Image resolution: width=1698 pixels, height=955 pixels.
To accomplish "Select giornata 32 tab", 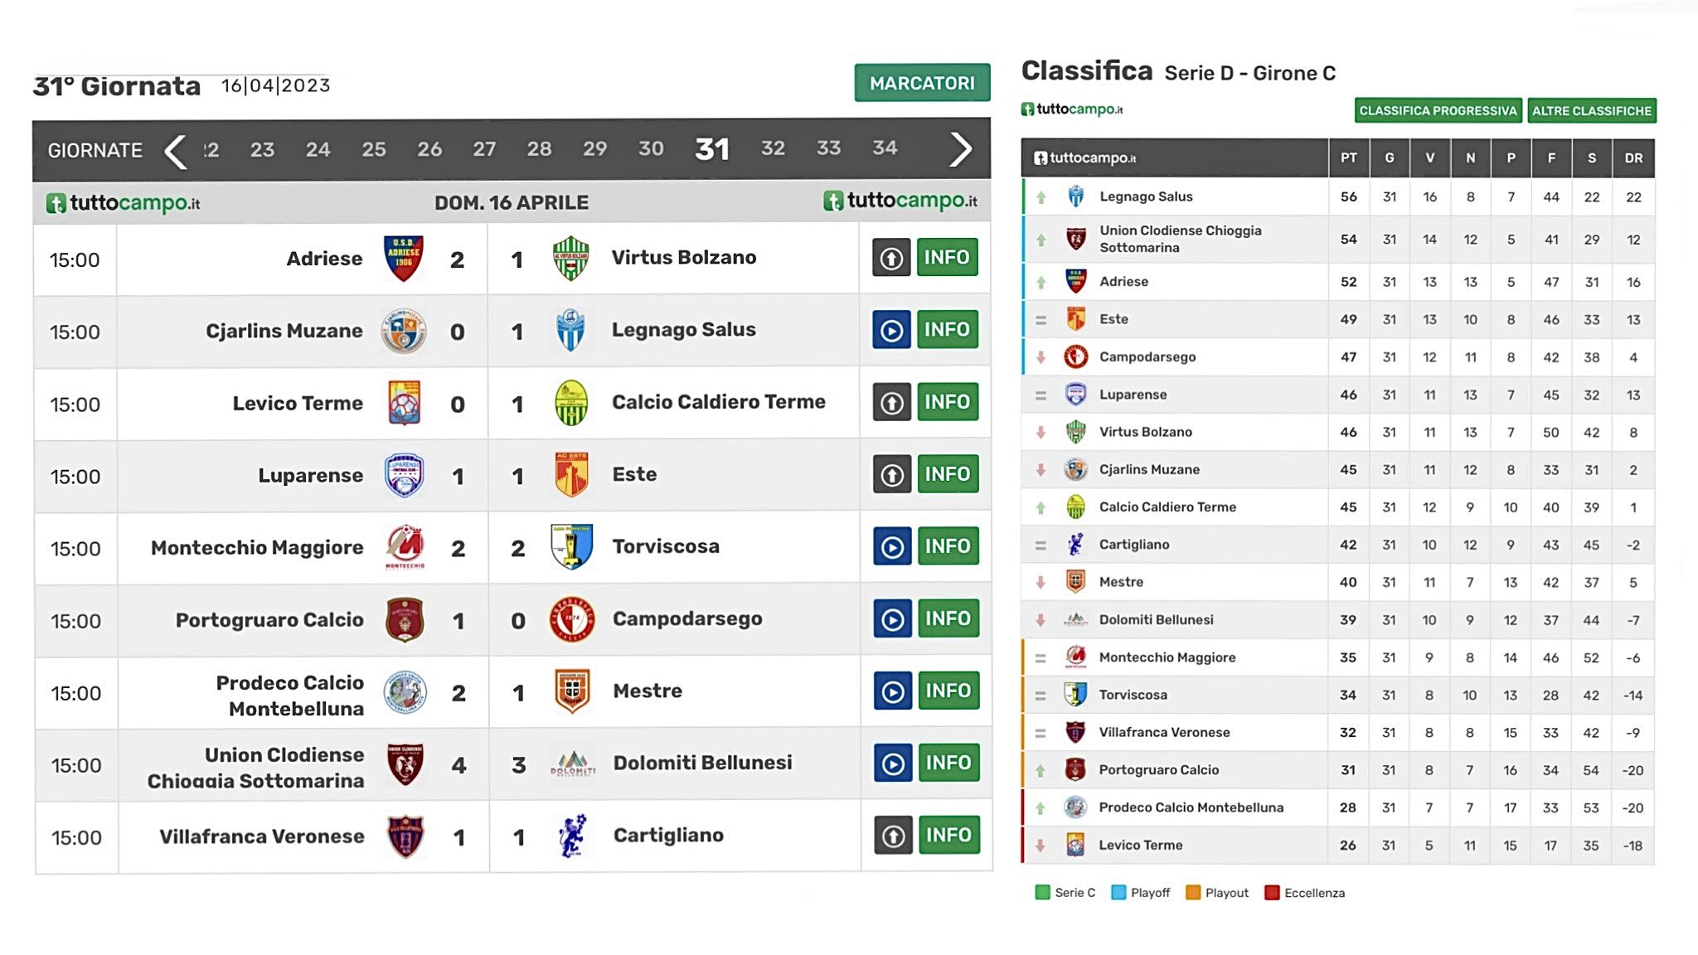I will tap(773, 148).
